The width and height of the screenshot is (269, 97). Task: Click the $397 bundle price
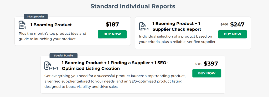pos(211,64)
